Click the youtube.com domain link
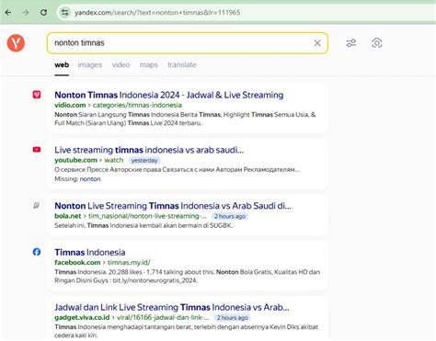Image resolution: width=436 pixels, height=341 pixels. (x=75, y=160)
